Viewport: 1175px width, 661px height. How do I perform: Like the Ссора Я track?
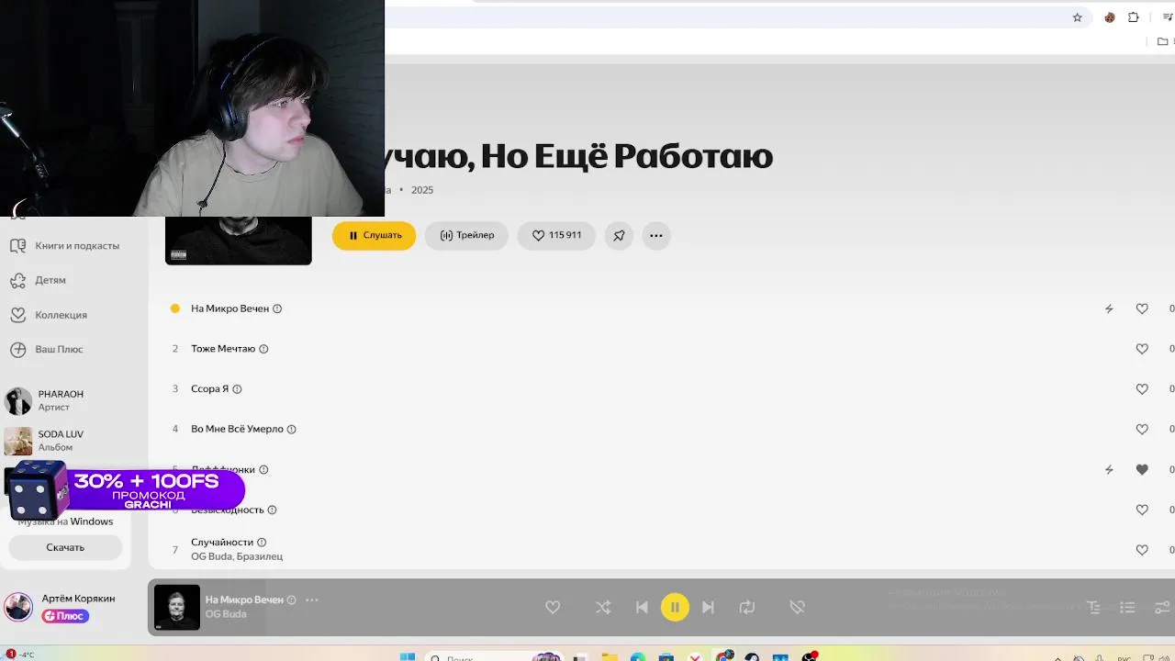tap(1142, 389)
